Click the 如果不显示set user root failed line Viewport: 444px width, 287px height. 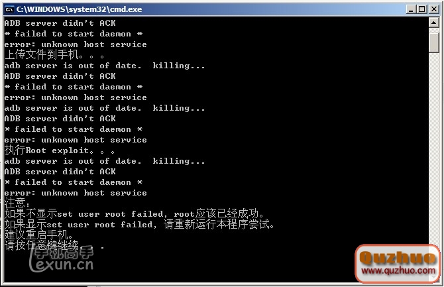(135, 213)
